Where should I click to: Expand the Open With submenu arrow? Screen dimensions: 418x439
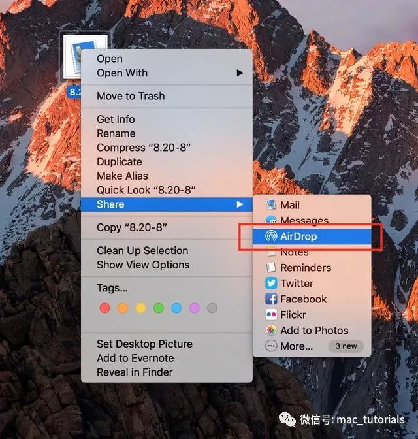coord(240,73)
